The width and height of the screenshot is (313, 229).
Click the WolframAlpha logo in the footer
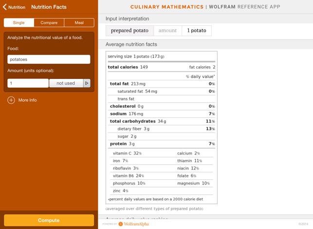[134, 224]
